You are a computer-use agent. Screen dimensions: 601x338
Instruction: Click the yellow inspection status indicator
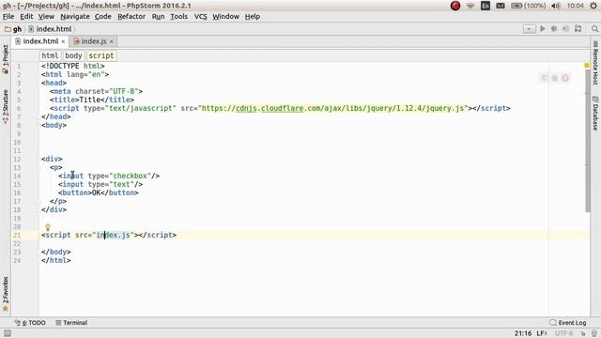click(586, 66)
